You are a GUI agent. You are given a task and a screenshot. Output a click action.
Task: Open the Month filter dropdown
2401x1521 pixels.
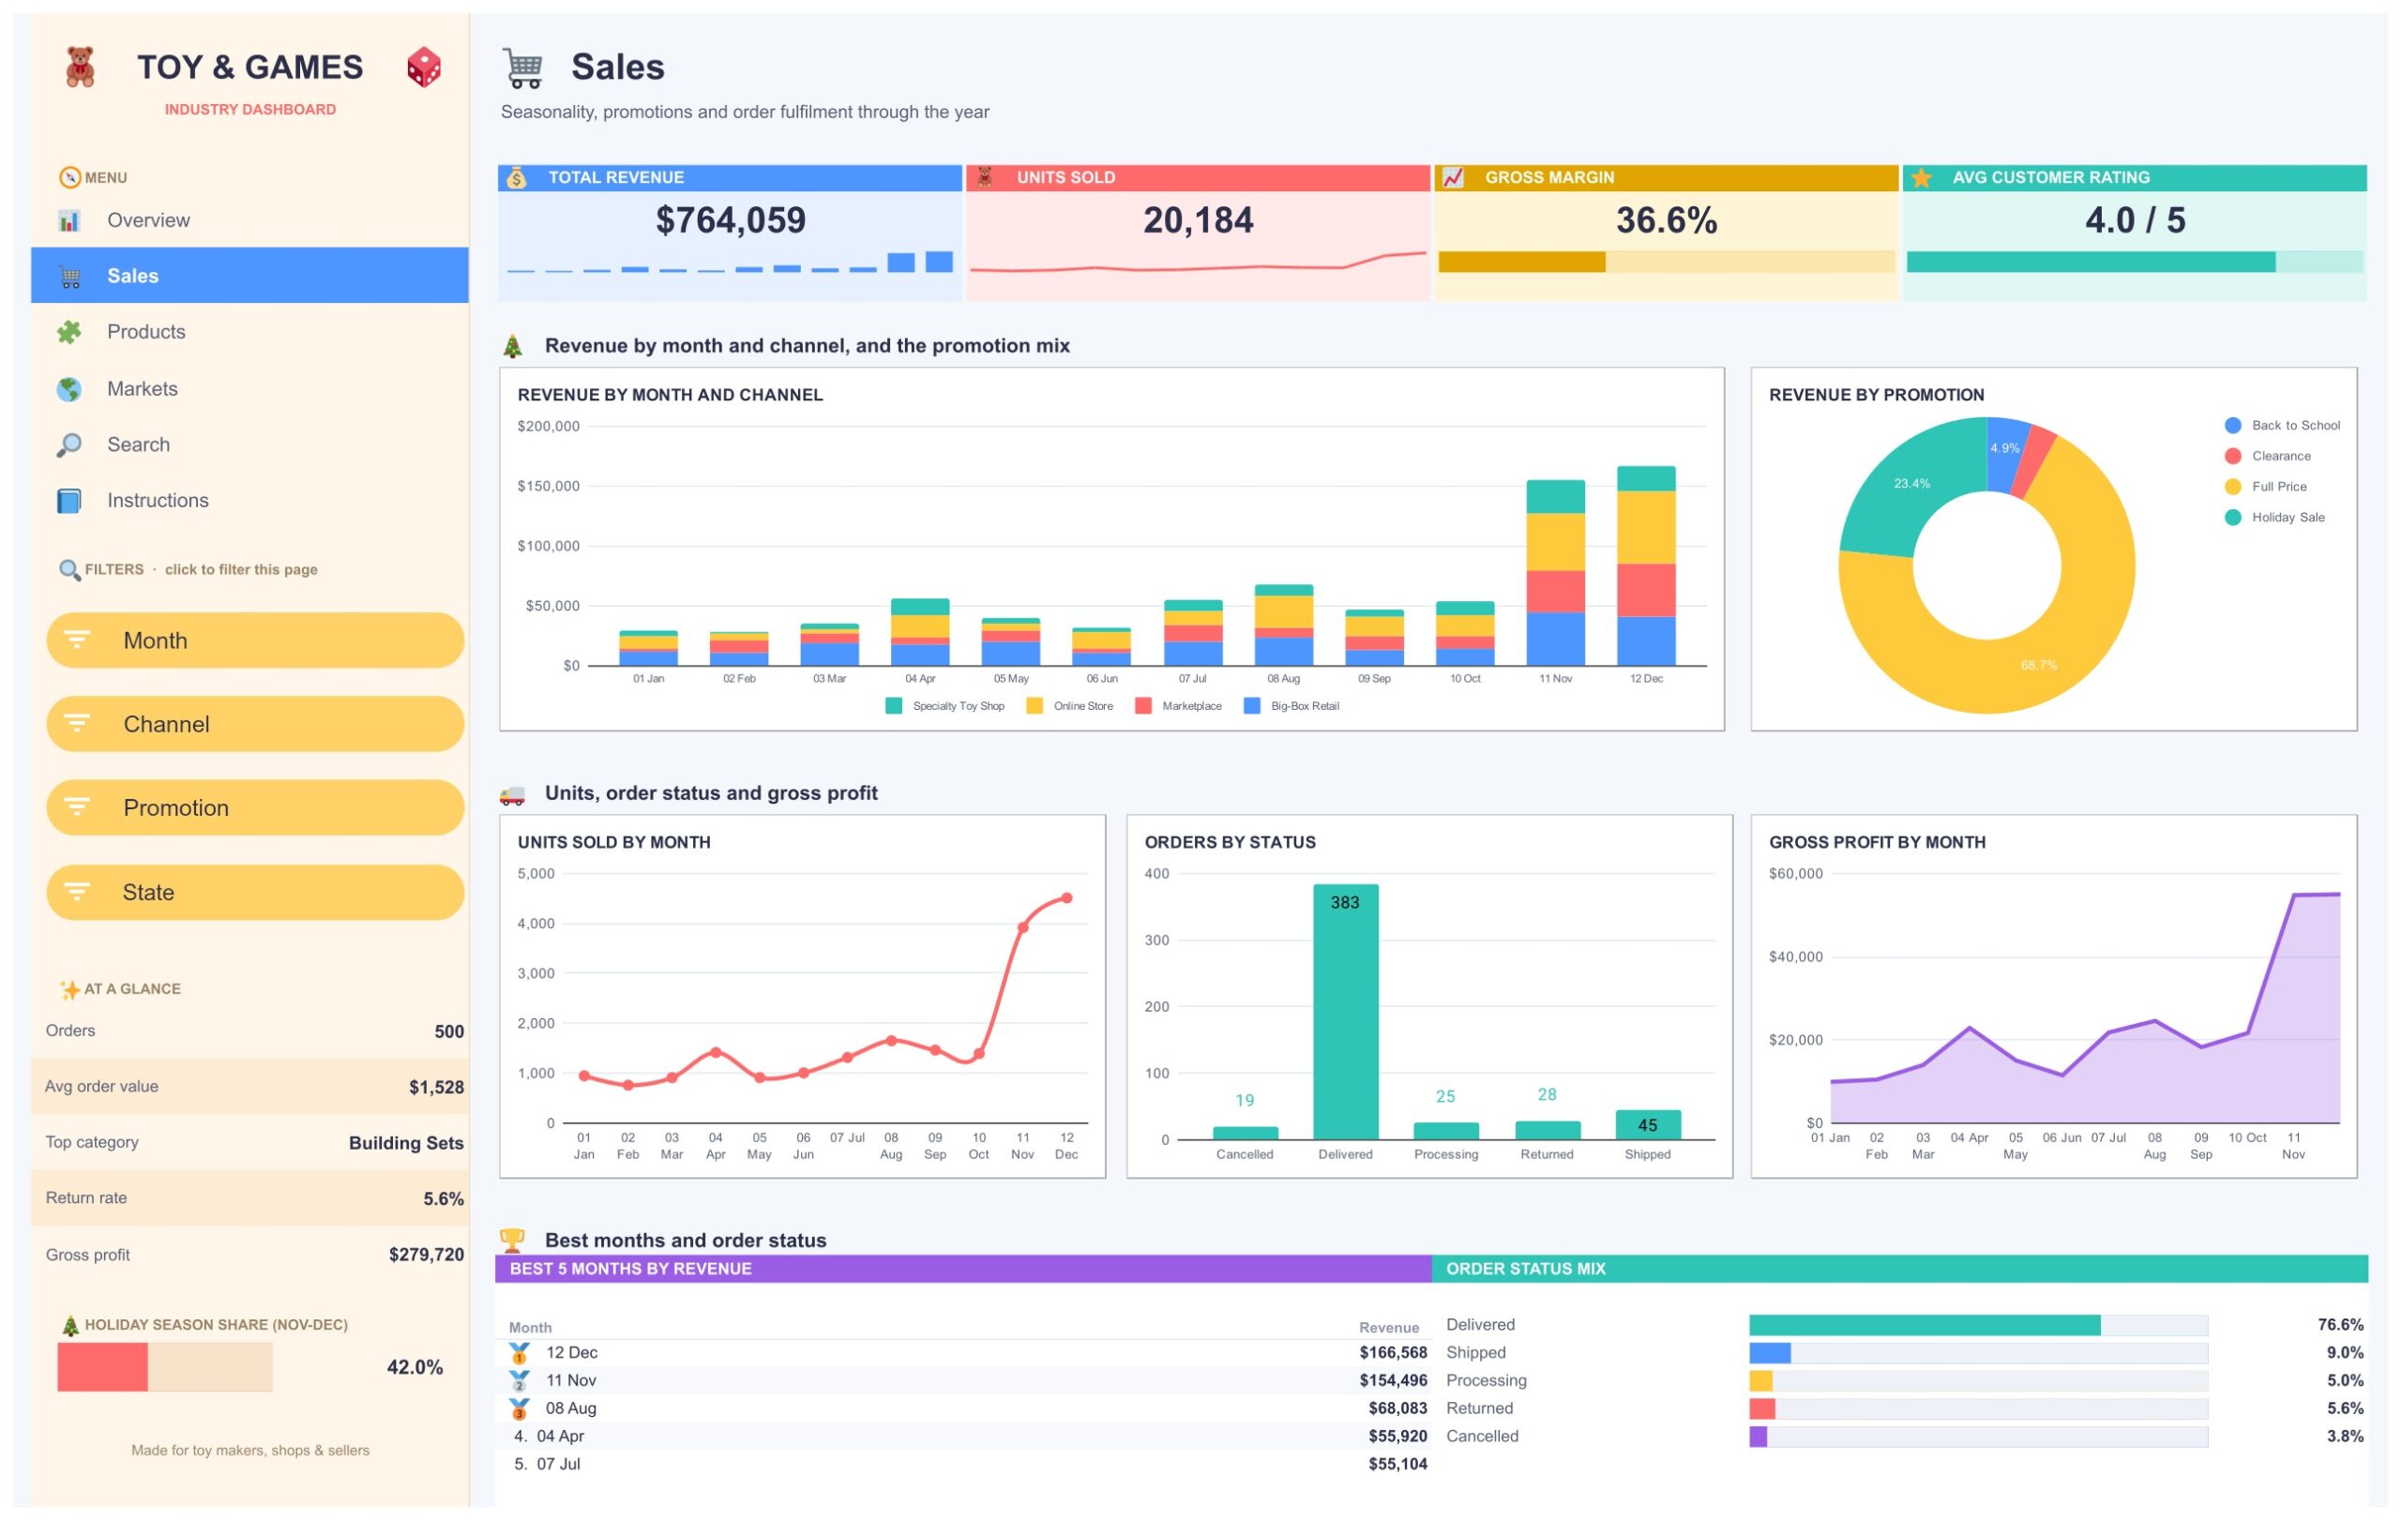(255, 640)
